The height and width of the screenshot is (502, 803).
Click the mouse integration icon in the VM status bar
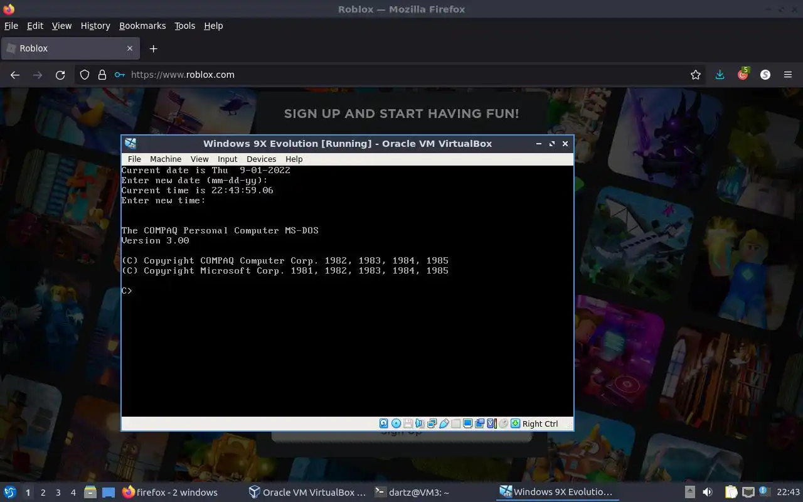tap(503, 424)
